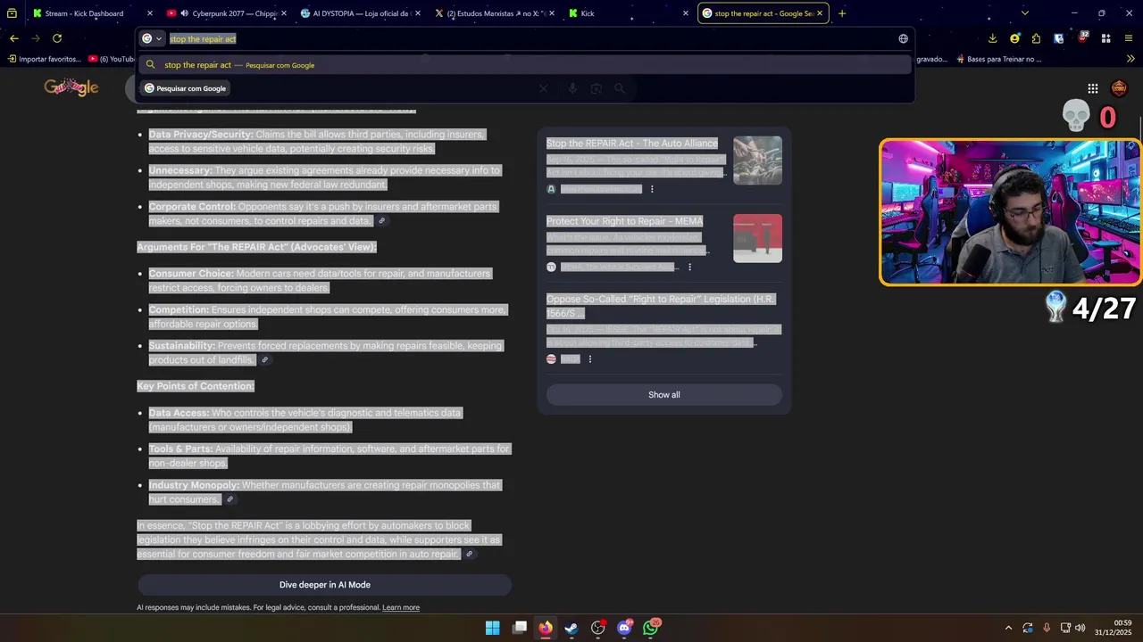Click Show all sources button

[663, 395]
